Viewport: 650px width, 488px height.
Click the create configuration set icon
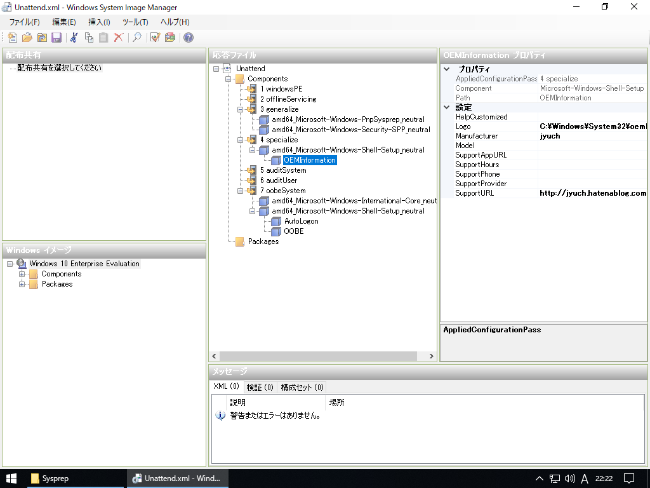[x=170, y=37]
